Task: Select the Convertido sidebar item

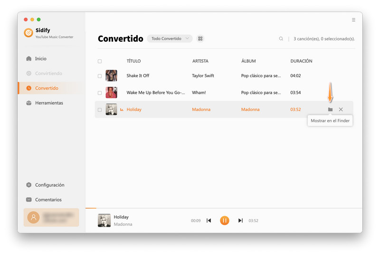Action: click(51, 88)
